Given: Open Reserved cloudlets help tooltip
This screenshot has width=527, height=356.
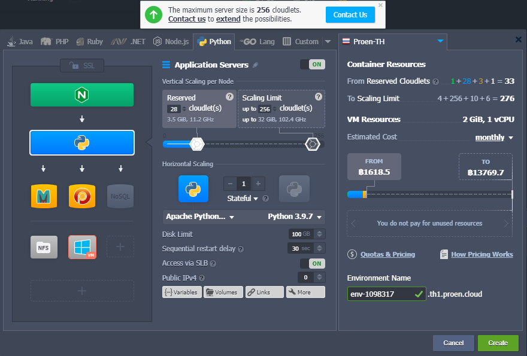Looking at the screenshot, I should (x=229, y=97).
